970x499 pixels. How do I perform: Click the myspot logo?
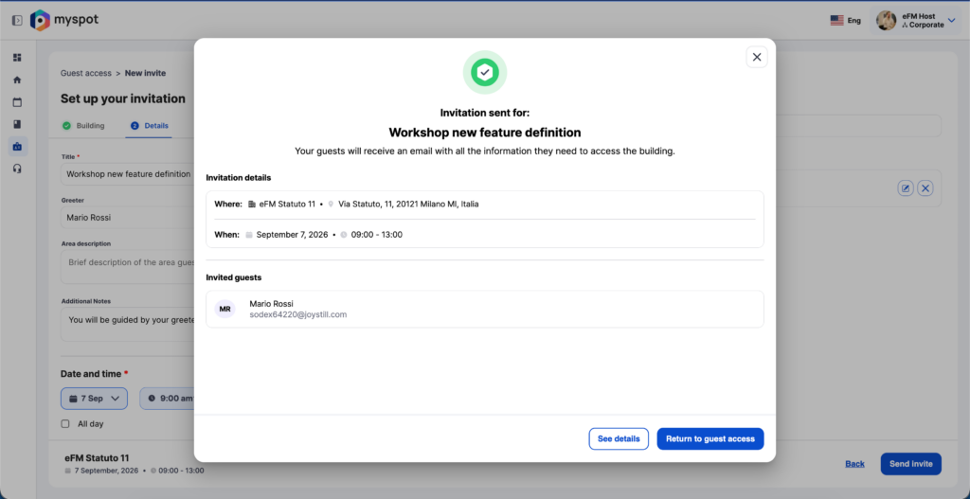(x=64, y=21)
